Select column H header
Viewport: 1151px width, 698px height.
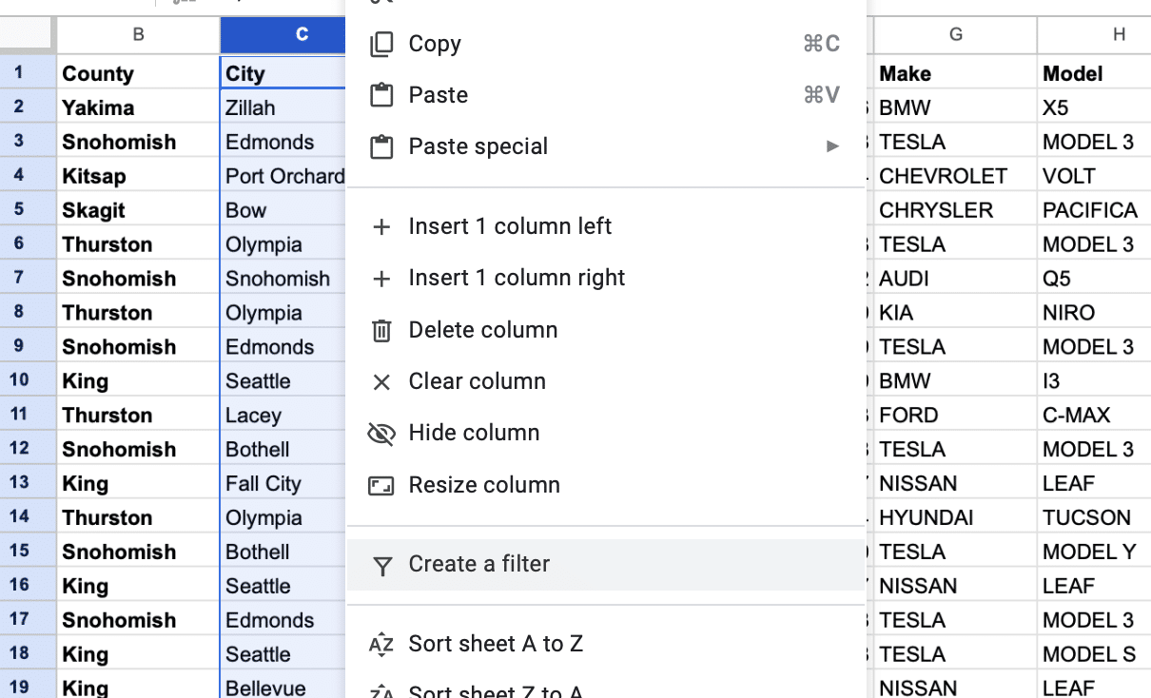coord(1094,35)
